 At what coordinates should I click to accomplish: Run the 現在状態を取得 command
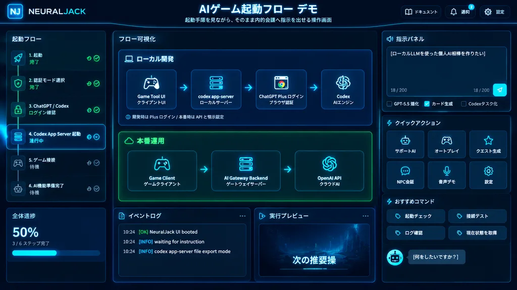[x=478, y=233]
